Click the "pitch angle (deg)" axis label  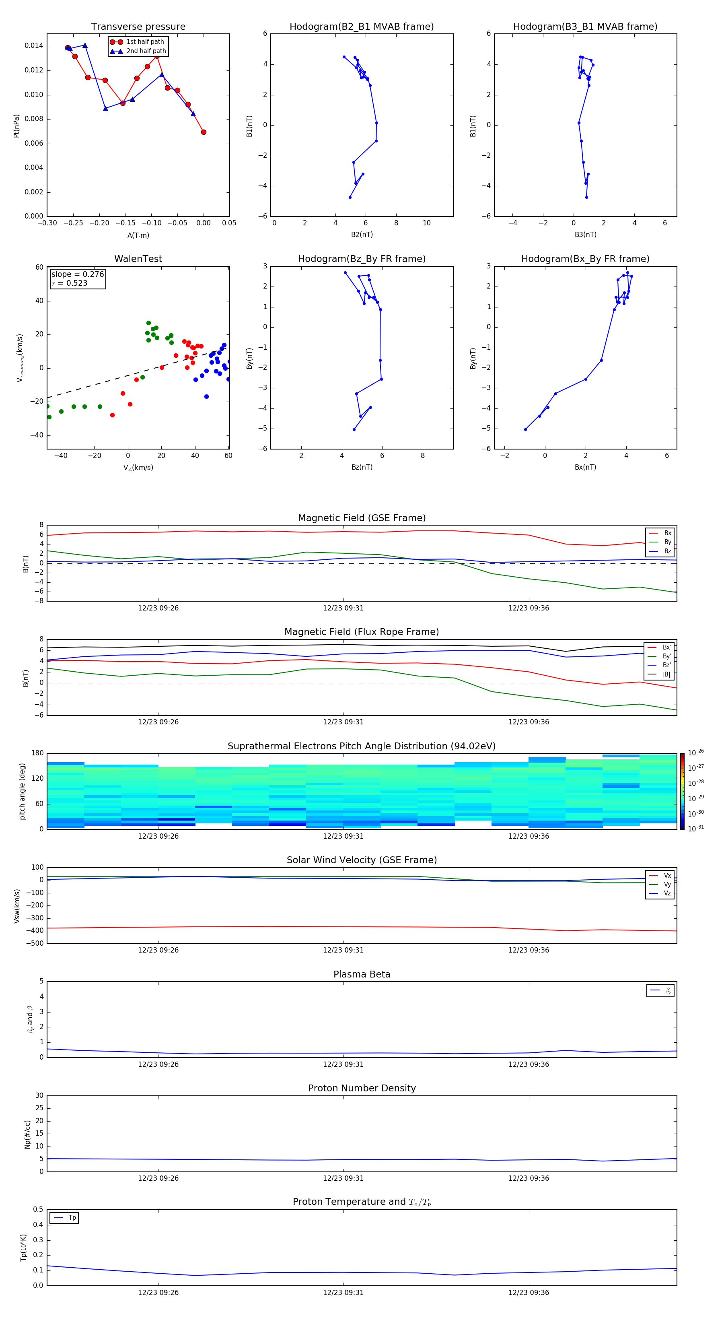click(22, 791)
